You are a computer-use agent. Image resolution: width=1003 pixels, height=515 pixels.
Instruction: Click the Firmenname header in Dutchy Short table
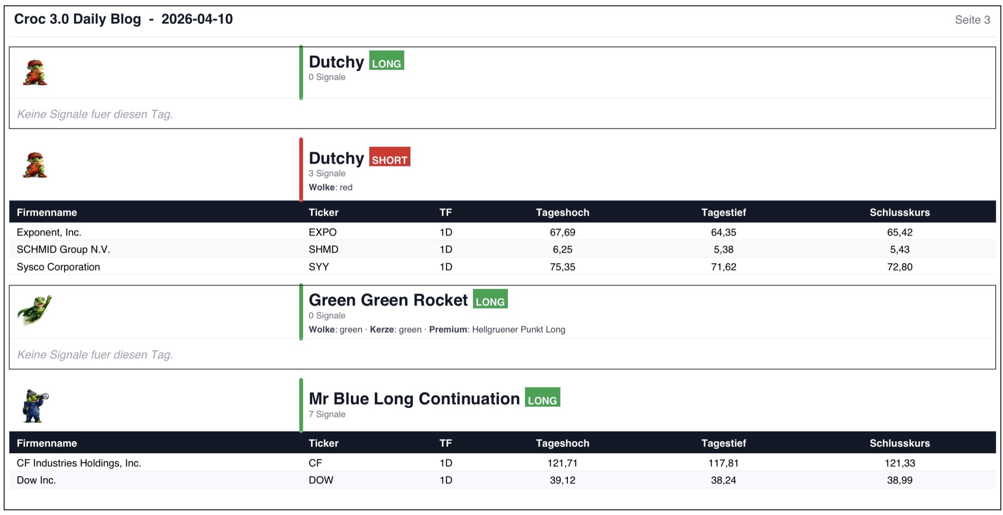click(47, 212)
